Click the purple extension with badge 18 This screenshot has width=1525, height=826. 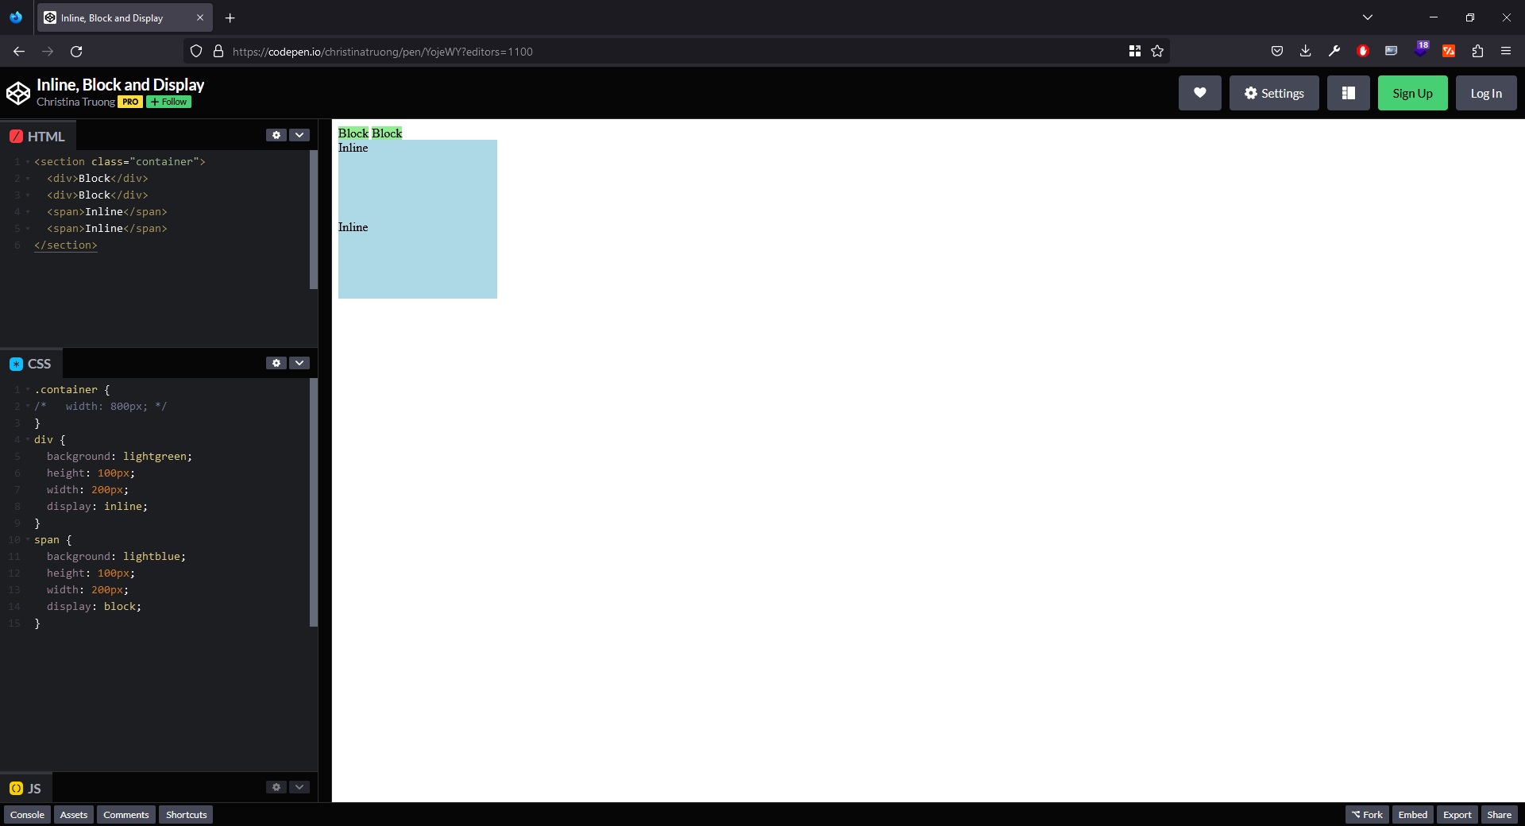[x=1420, y=50]
